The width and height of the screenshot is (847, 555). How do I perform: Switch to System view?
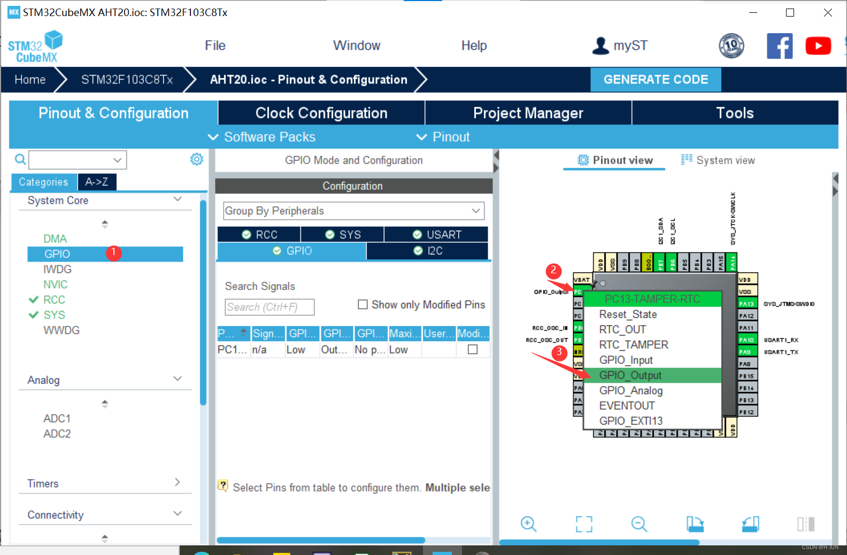[x=718, y=160]
